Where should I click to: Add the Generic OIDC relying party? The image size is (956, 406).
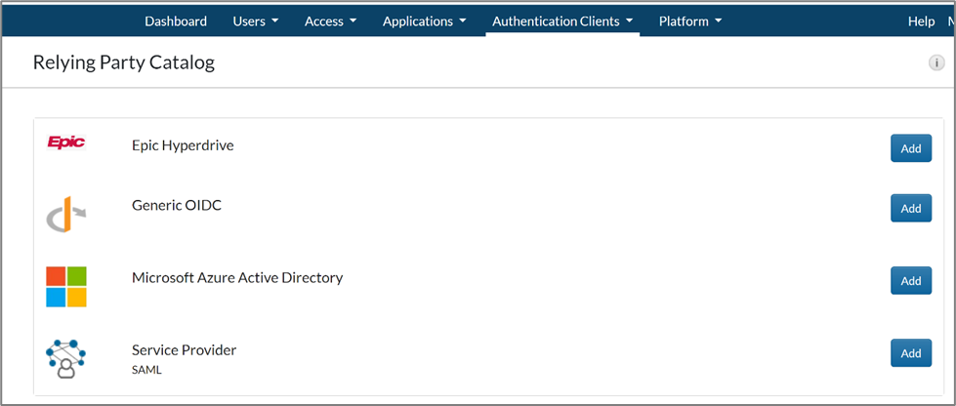[910, 208]
